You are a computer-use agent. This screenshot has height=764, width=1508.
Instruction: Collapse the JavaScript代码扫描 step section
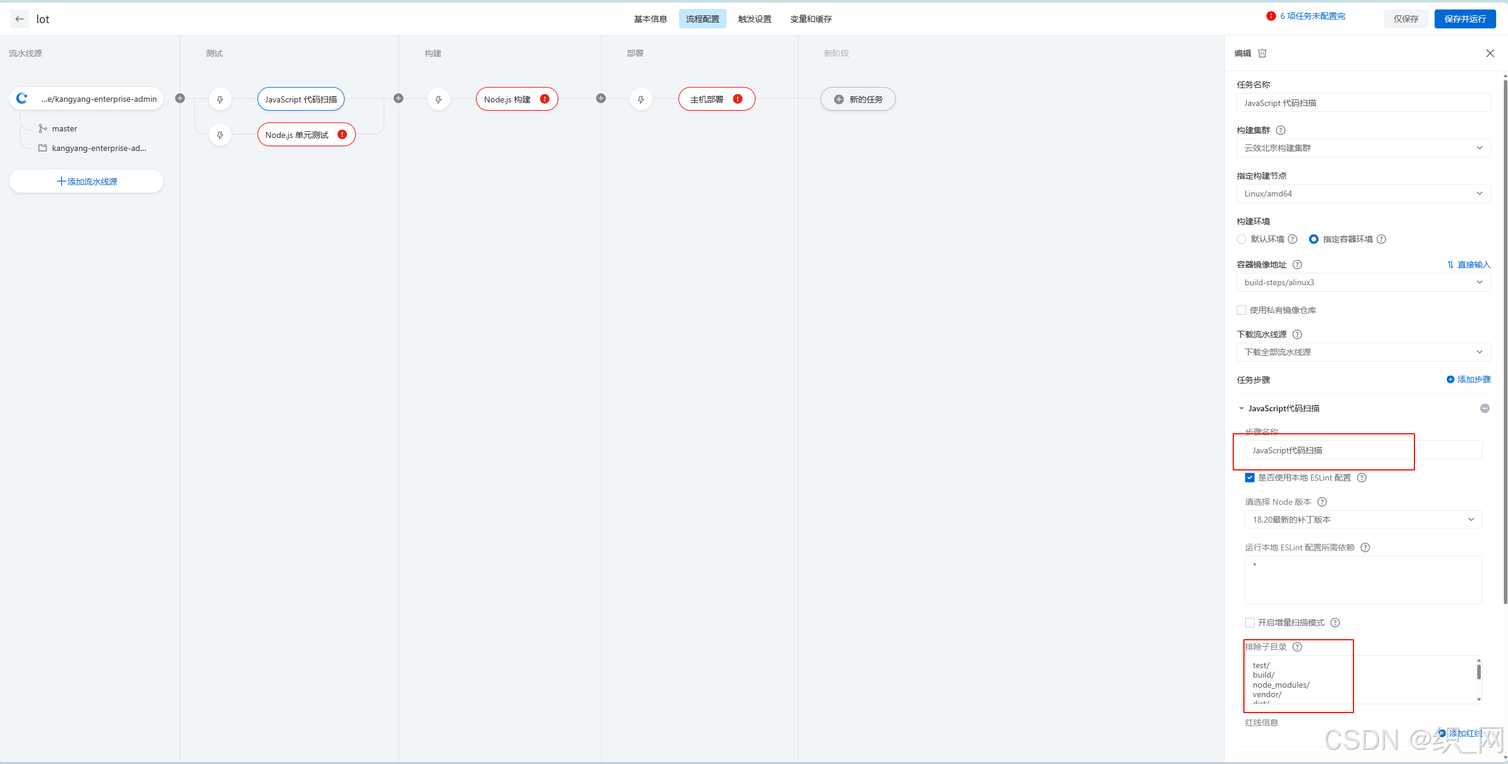point(1242,408)
